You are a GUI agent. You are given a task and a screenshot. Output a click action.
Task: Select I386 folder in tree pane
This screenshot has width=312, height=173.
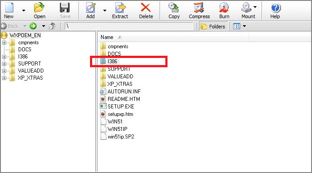(x=23, y=57)
